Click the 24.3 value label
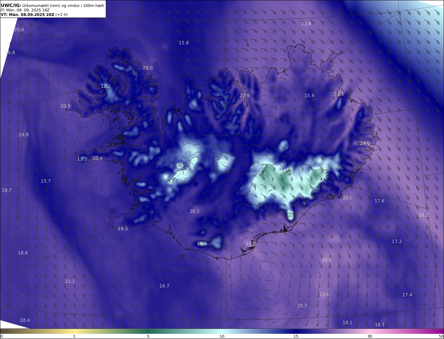This screenshot has height=339, width=444. (x=339, y=94)
